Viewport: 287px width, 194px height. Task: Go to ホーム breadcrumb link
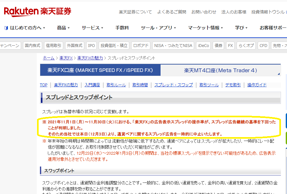click(x=49, y=58)
